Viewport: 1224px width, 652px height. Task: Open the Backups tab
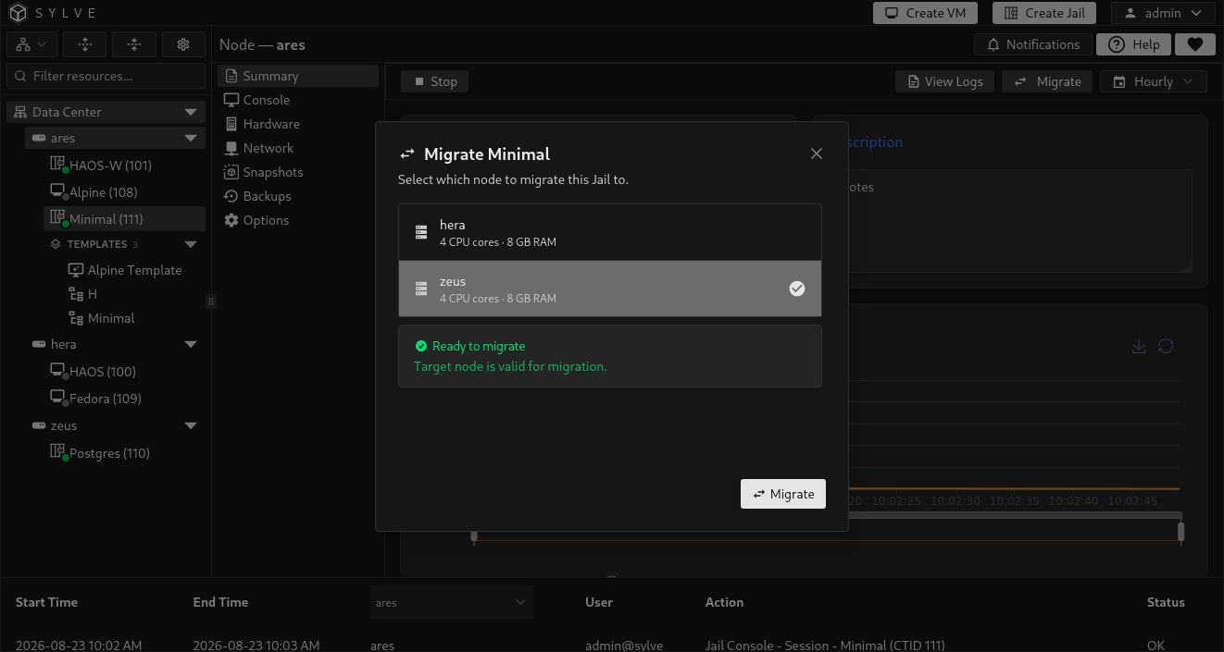tap(298, 196)
